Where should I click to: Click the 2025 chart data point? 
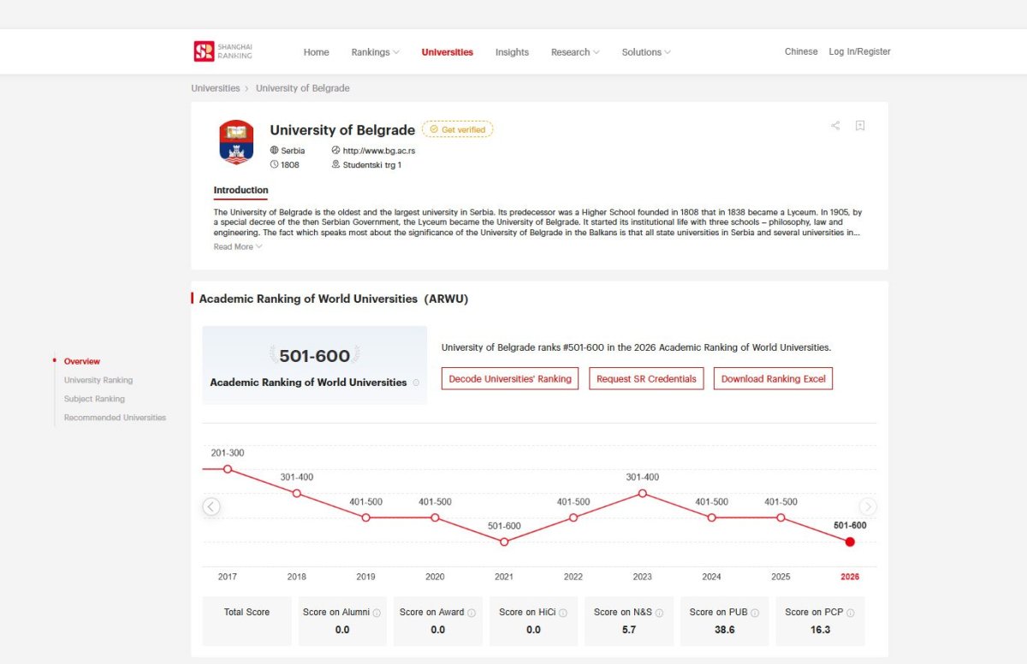click(x=781, y=518)
